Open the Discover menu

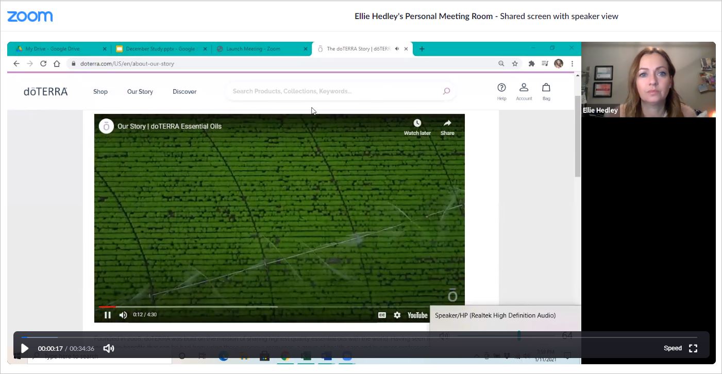[184, 92]
